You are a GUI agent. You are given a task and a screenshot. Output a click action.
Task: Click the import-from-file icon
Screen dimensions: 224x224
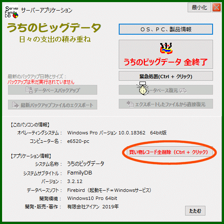(130, 104)
